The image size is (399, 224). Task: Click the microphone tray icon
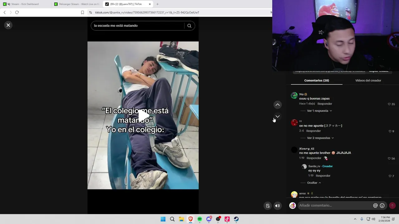[x=362, y=219]
